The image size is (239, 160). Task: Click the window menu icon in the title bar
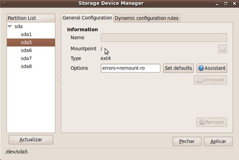click(x=5, y=3)
